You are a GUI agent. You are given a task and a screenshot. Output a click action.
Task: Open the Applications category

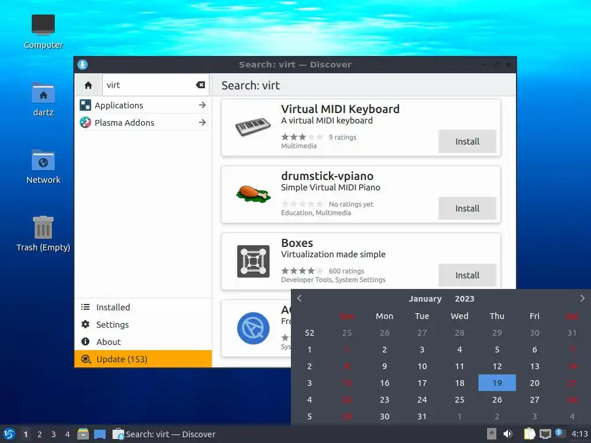(143, 106)
